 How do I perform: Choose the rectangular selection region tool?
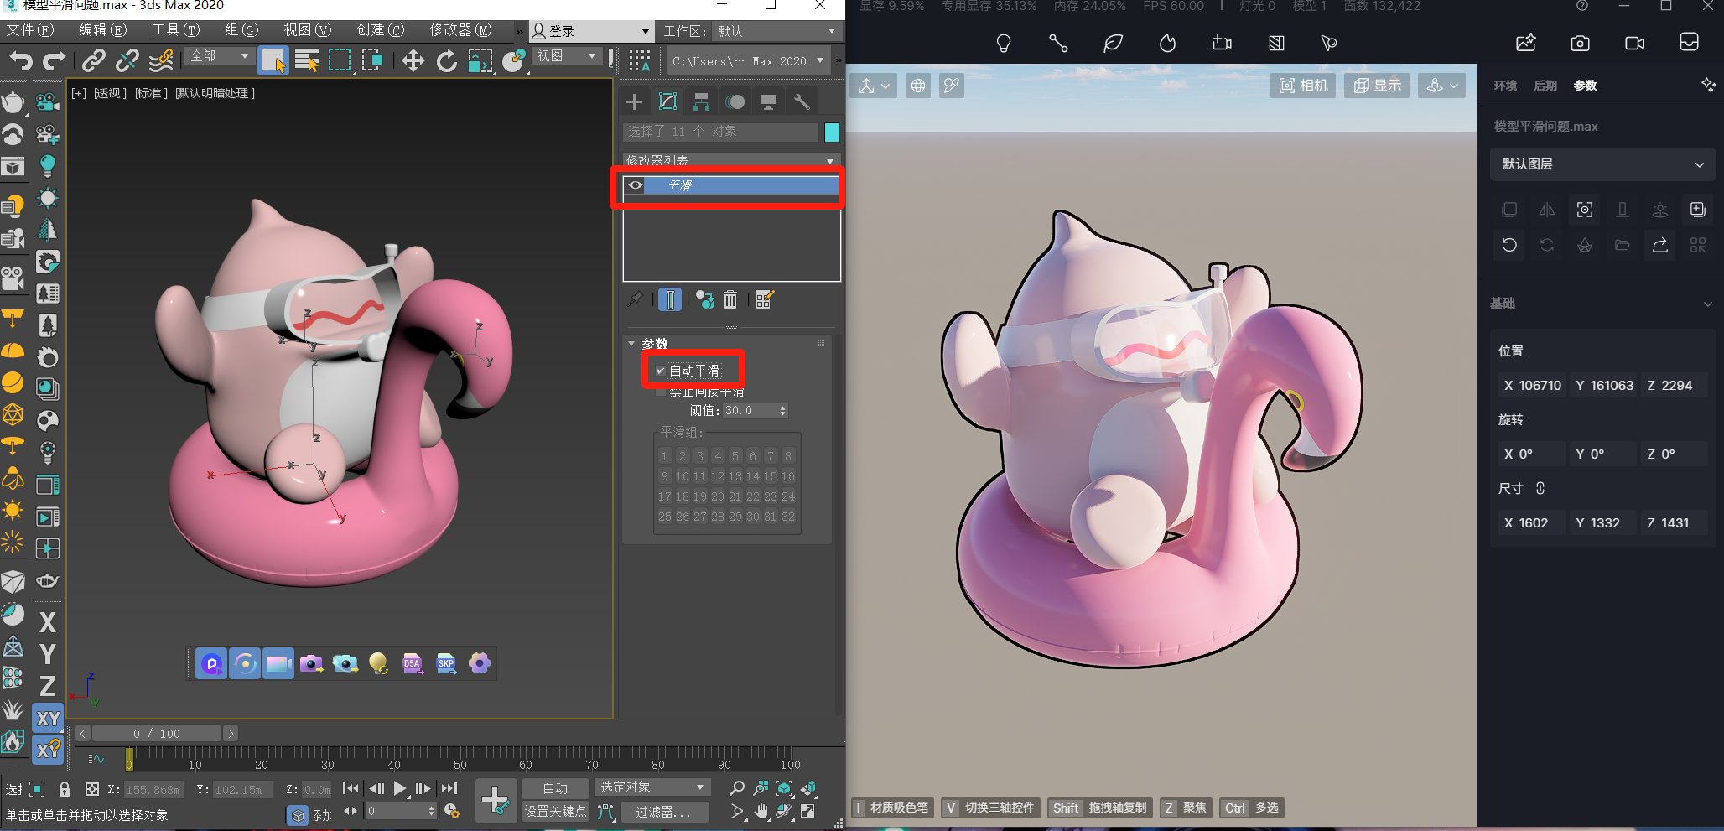[x=340, y=60]
